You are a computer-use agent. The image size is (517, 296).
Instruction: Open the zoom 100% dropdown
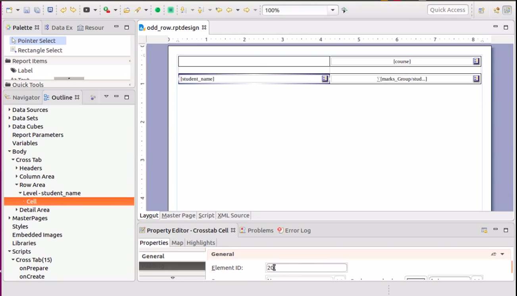coord(333,10)
